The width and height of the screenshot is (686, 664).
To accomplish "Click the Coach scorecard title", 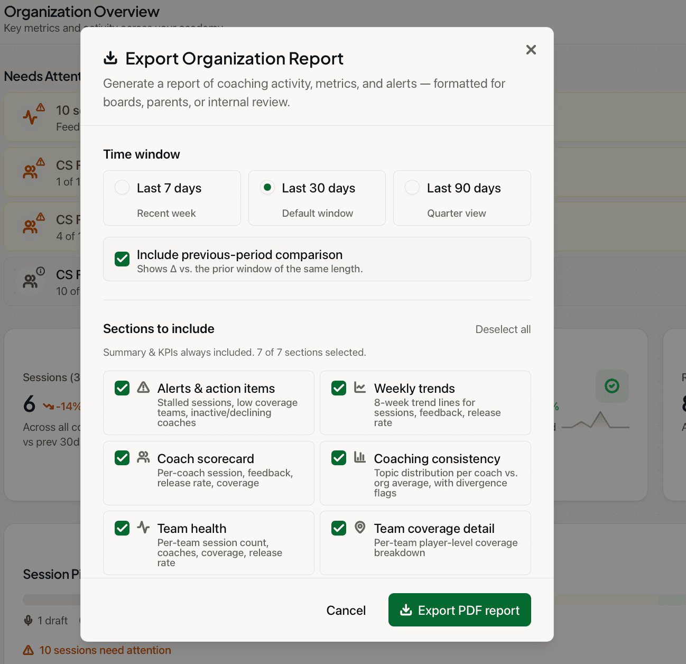I will [206, 458].
